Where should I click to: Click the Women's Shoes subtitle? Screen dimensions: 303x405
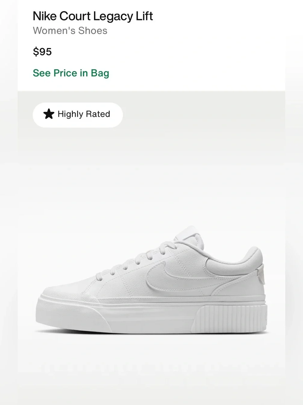coord(70,31)
